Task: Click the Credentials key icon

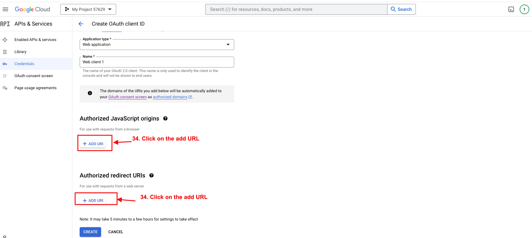Action: coord(5,64)
